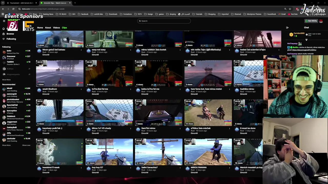
Task: Open the Gmail bookmark
Action: [x=282, y=14]
